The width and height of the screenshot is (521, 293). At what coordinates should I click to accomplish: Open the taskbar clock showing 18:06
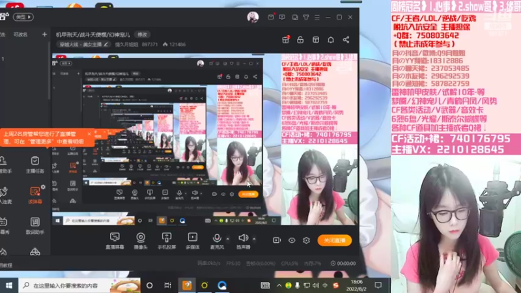(356, 285)
